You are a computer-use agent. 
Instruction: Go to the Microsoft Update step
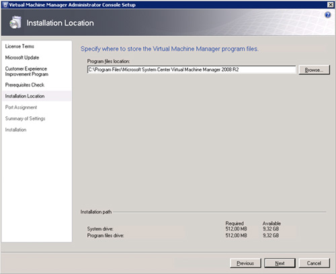22,58
